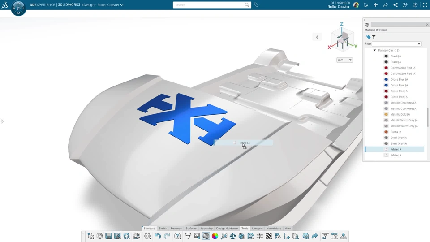This screenshot has height=242, width=430.
Task: Switch to the Surfaces tab
Action: (x=191, y=228)
